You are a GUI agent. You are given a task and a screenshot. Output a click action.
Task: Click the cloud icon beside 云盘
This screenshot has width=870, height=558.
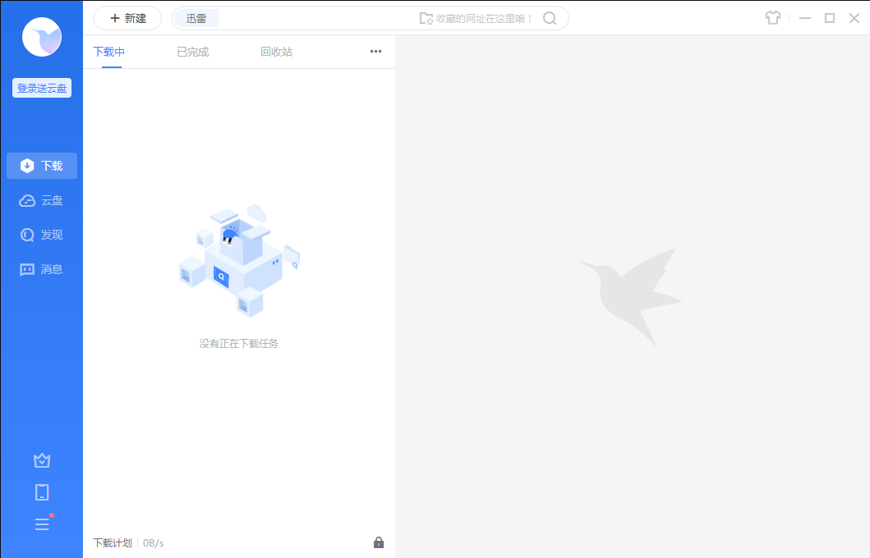(x=26, y=200)
